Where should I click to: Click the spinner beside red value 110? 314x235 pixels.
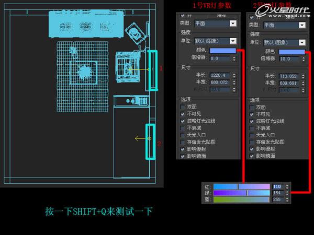tap(287, 186)
